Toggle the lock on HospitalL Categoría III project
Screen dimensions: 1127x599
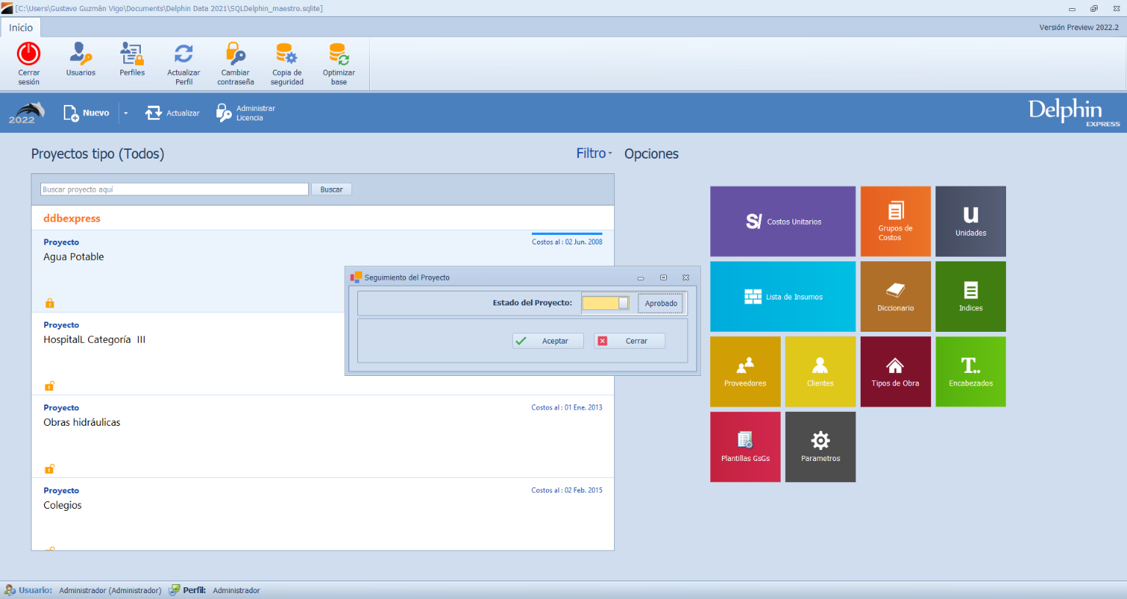pos(50,386)
